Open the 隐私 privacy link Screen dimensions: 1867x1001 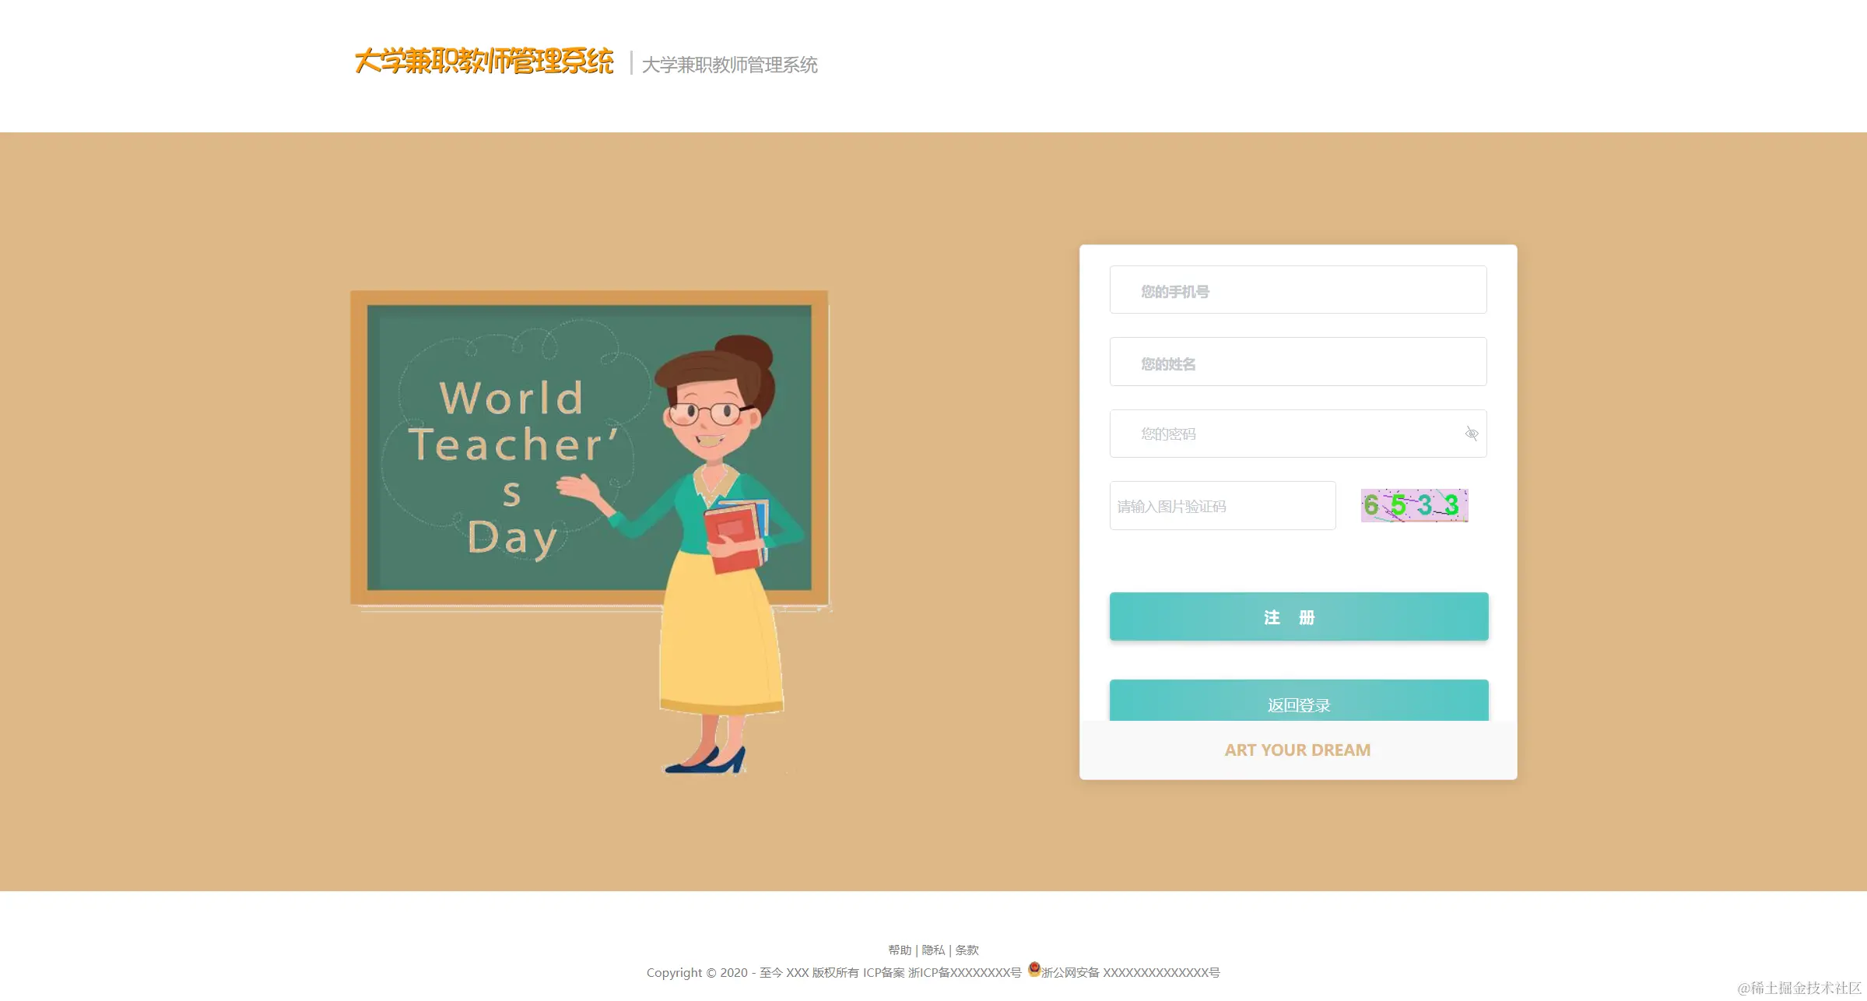(x=934, y=949)
